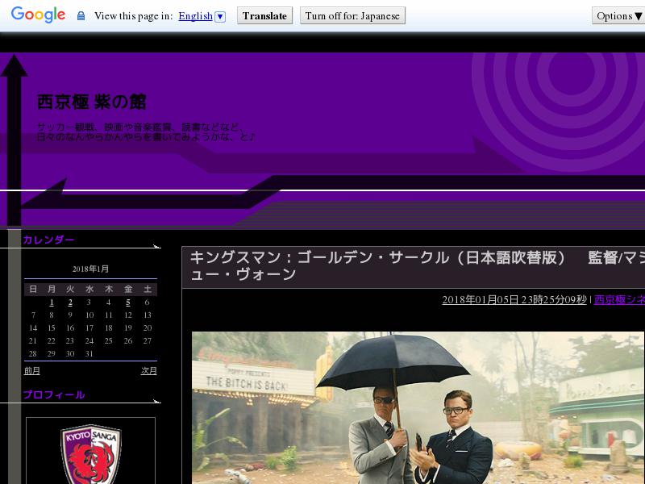
Task: Select calendar date 24
Action: (89, 341)
